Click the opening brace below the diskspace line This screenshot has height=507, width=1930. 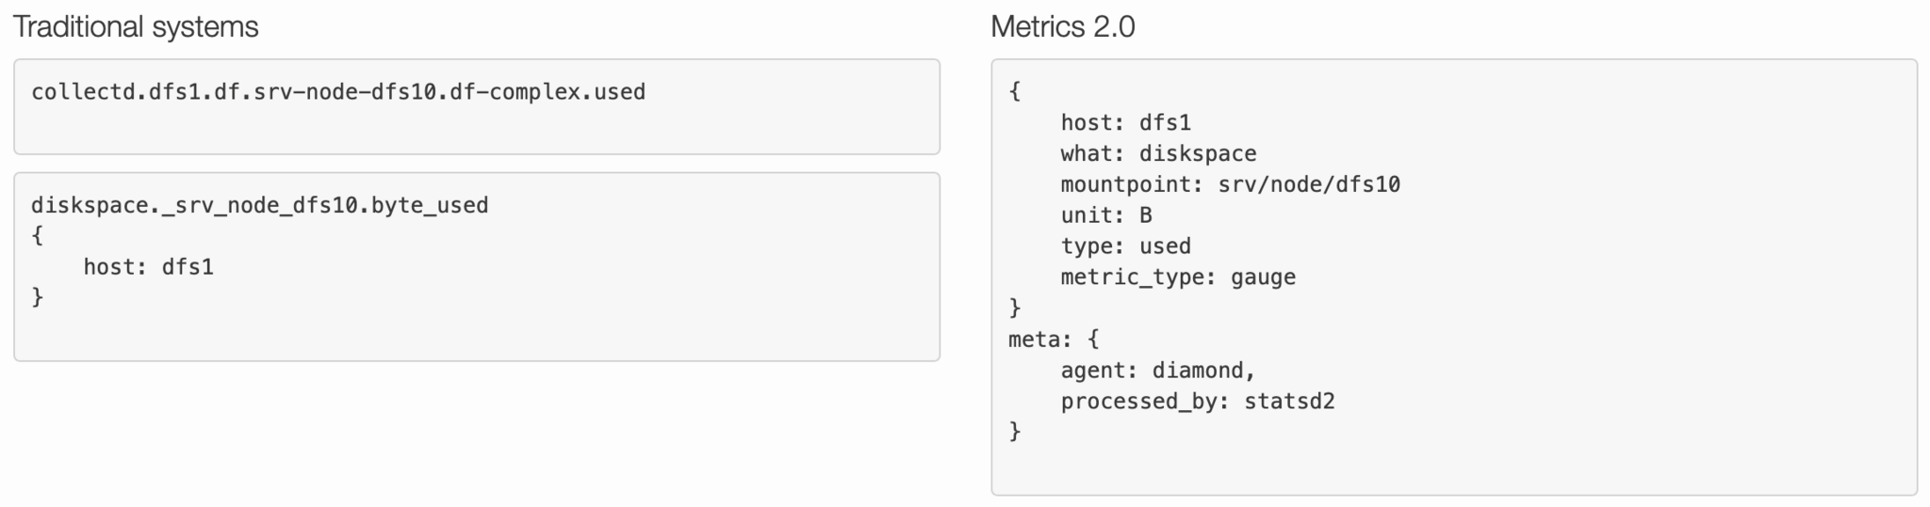click(38, 235)
